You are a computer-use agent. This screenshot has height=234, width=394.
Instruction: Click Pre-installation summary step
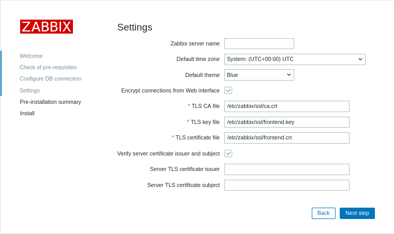(50, 102)
